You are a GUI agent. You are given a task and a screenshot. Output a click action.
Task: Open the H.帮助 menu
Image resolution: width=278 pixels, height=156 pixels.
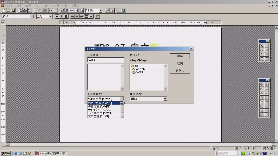(75, 6)
